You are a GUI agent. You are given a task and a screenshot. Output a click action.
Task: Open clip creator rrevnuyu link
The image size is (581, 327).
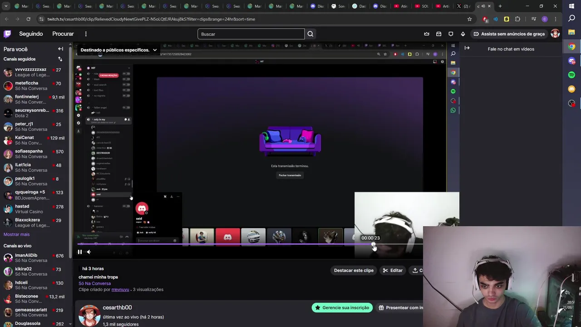point(120,289)
